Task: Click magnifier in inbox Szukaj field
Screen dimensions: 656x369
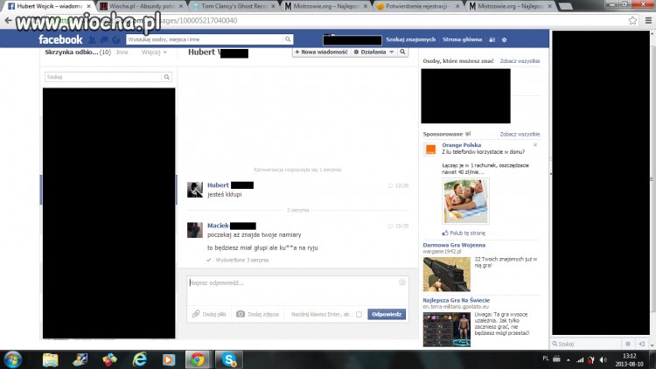Action: point(166,77)
